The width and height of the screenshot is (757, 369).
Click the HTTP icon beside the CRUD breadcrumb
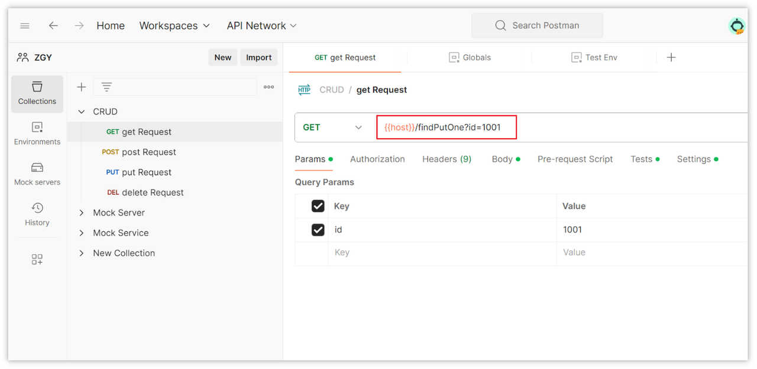304,90
